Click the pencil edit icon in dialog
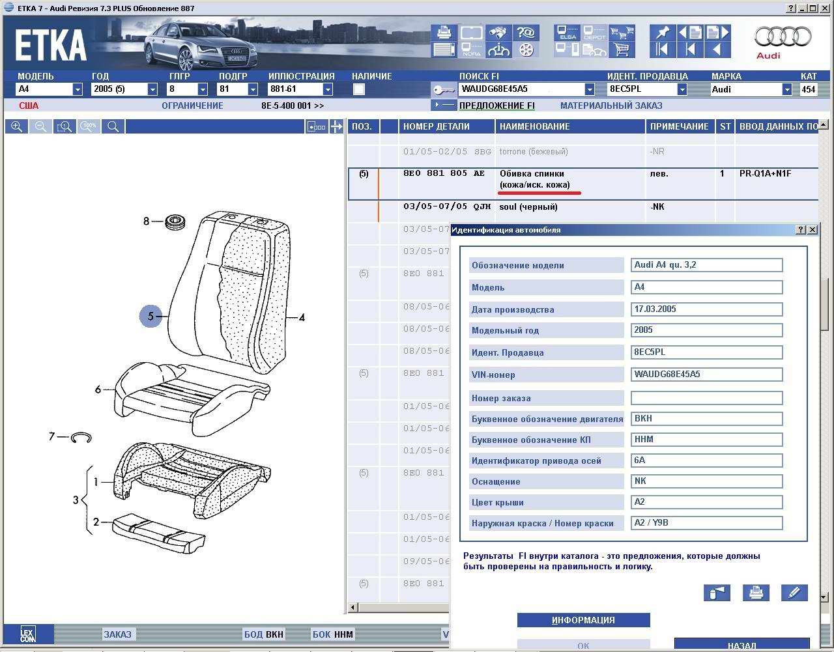The image size is (834, 652). 794,593
